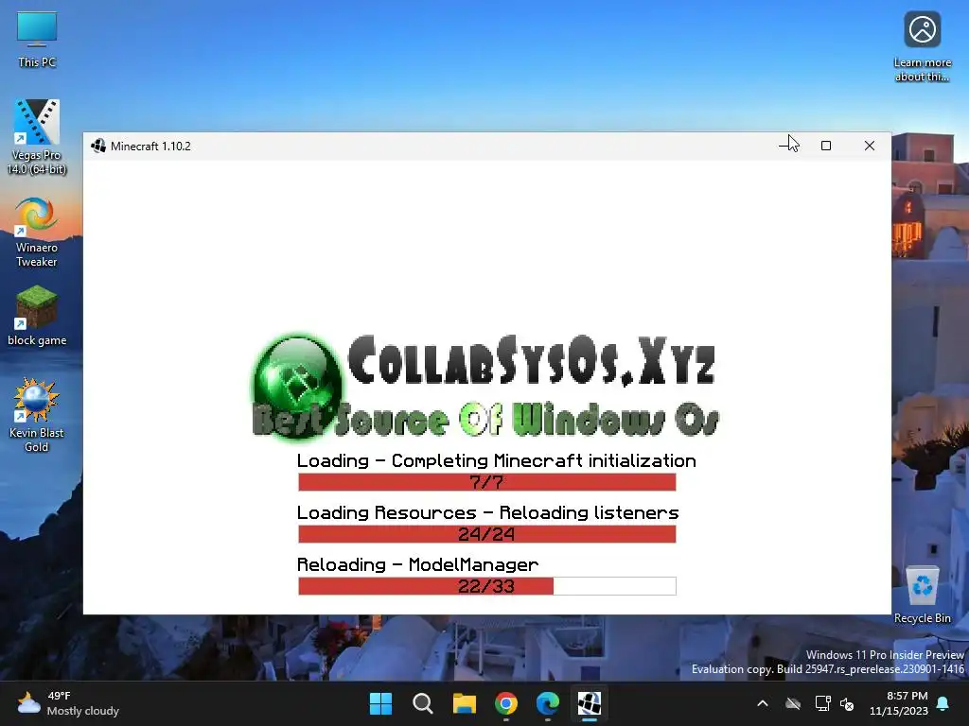This screenshot has height=726, width=969.
Task: Select the Kevin Blast Gold desktop shortcut
Action: tap(37, 416)
